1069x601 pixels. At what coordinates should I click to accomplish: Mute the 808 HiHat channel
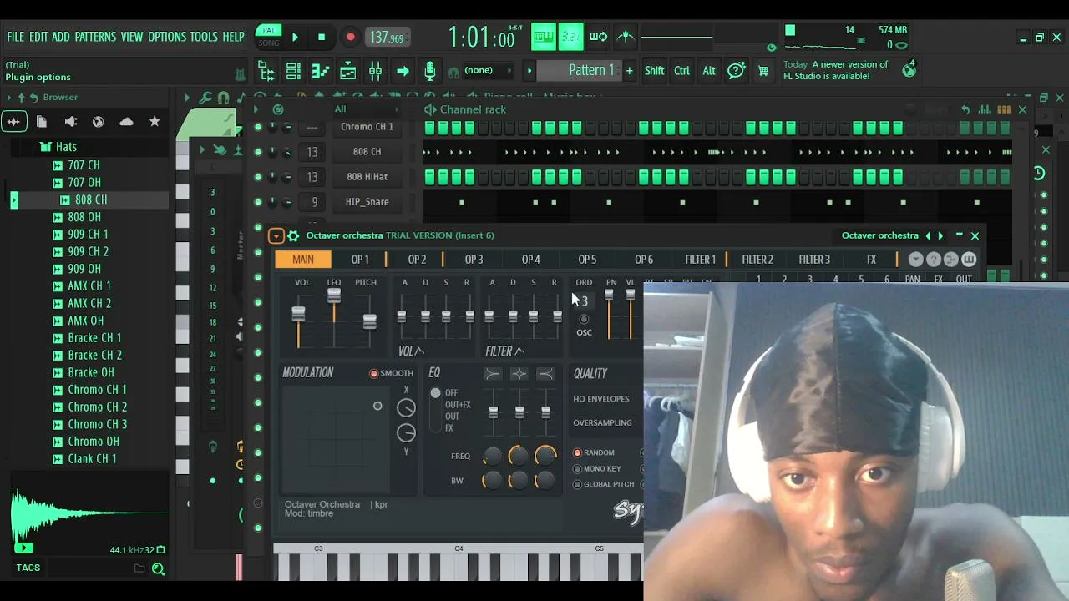[258, 177]
